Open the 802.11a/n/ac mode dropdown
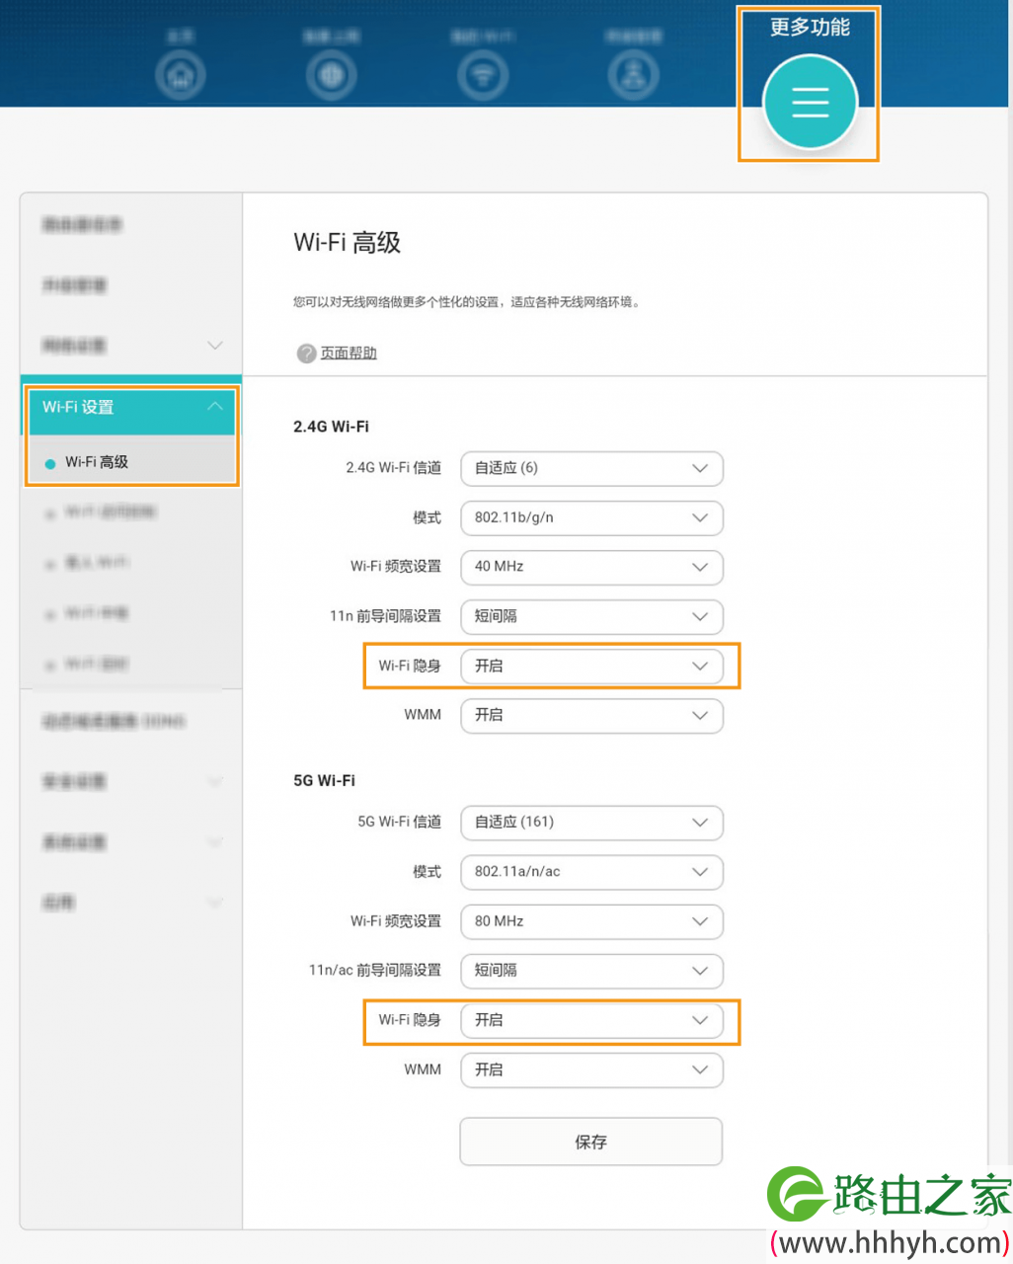This screenshot has width=1013, height=1264. [591, 872]
